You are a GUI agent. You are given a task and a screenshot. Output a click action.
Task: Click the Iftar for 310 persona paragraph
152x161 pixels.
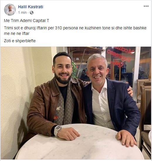pos(75,30)
